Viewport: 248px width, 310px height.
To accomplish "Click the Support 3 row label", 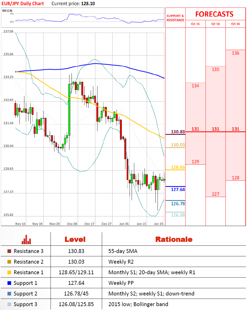I will tap(25, 305).
